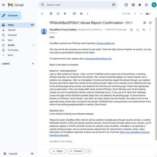Screen dimensions: 157x157
Task: Add emoji reaction in message header
Action: coord(138,30)
